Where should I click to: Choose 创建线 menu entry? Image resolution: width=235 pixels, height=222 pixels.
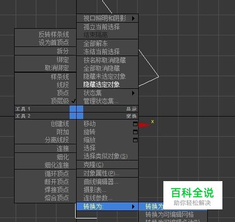60,124
